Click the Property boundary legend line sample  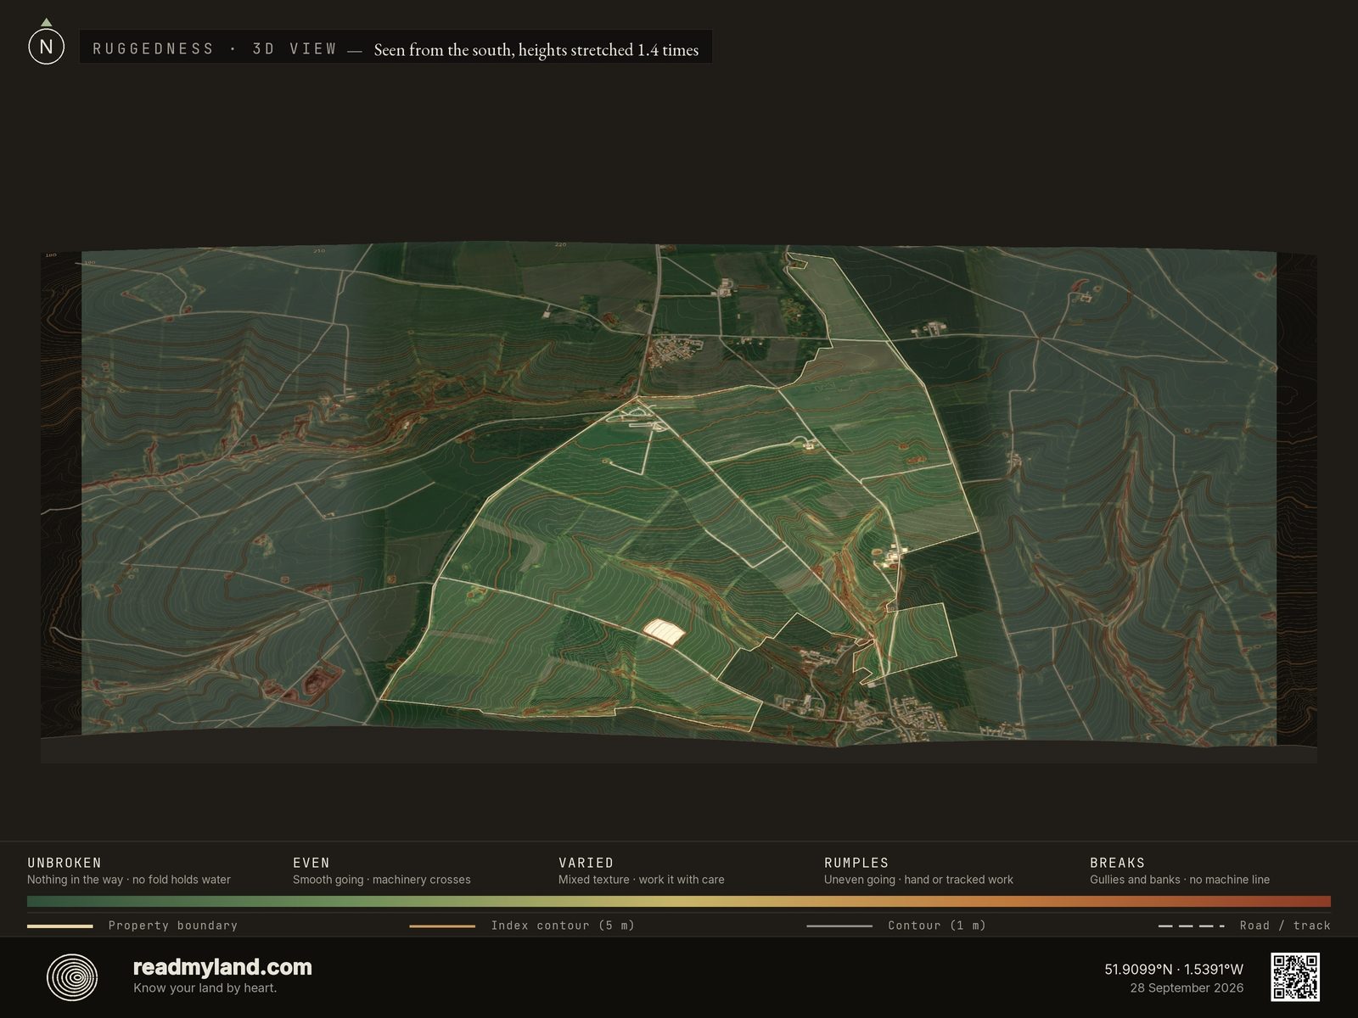coord(59,926)
